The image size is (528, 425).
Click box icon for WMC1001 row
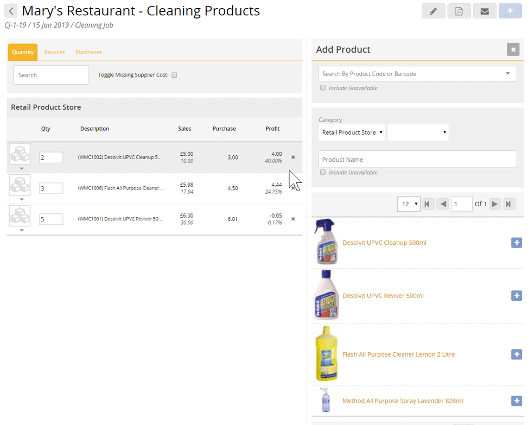(20, 216)
